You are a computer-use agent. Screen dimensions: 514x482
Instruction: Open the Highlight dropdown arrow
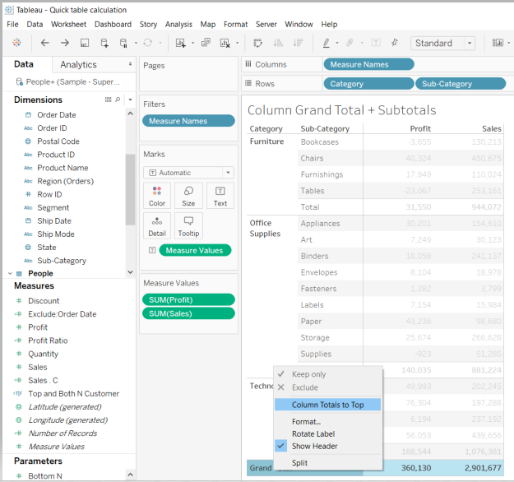click(337, 43)
